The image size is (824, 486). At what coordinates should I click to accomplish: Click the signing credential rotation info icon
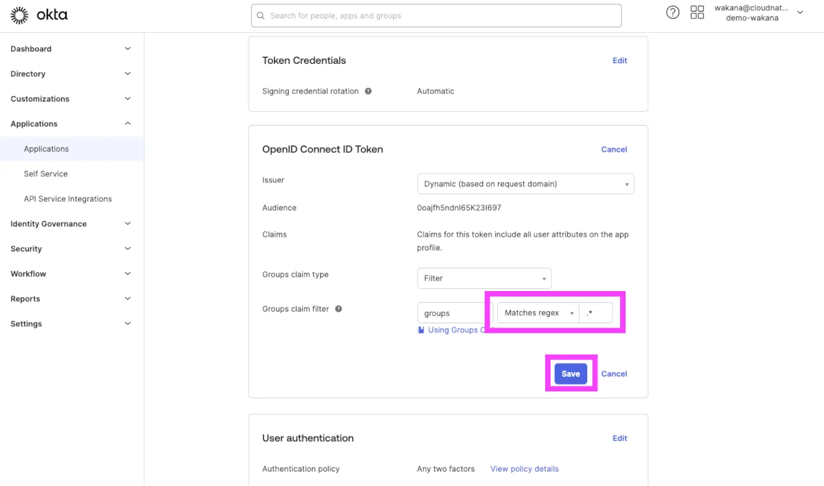(x=368, y=91)
